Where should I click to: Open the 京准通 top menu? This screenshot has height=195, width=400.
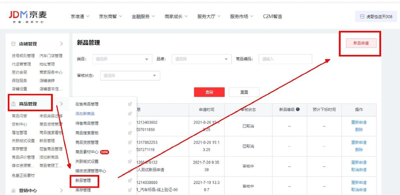(x=80, y=16)
